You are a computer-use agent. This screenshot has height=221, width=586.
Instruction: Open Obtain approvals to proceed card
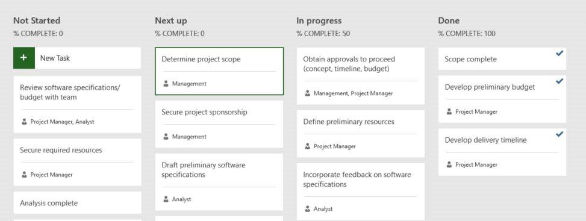point(361,76)
